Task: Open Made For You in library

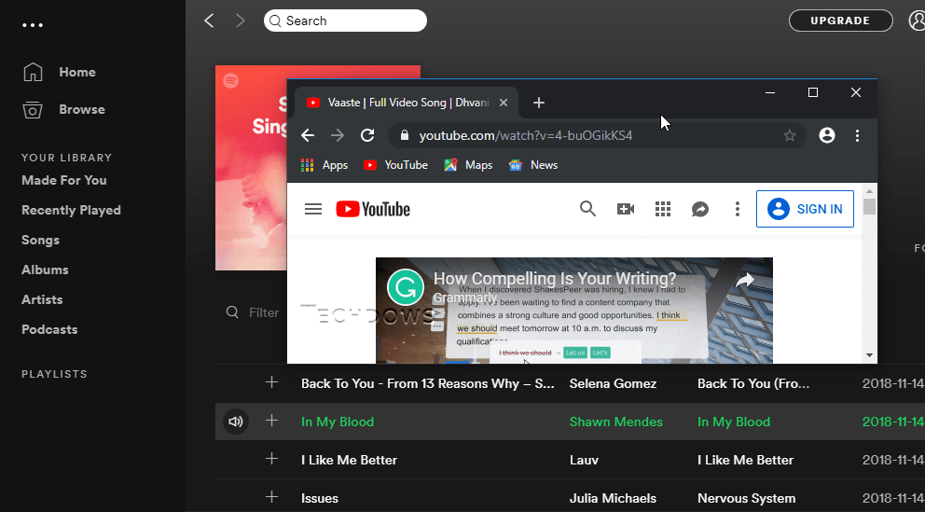Action: tap(64, 181)
